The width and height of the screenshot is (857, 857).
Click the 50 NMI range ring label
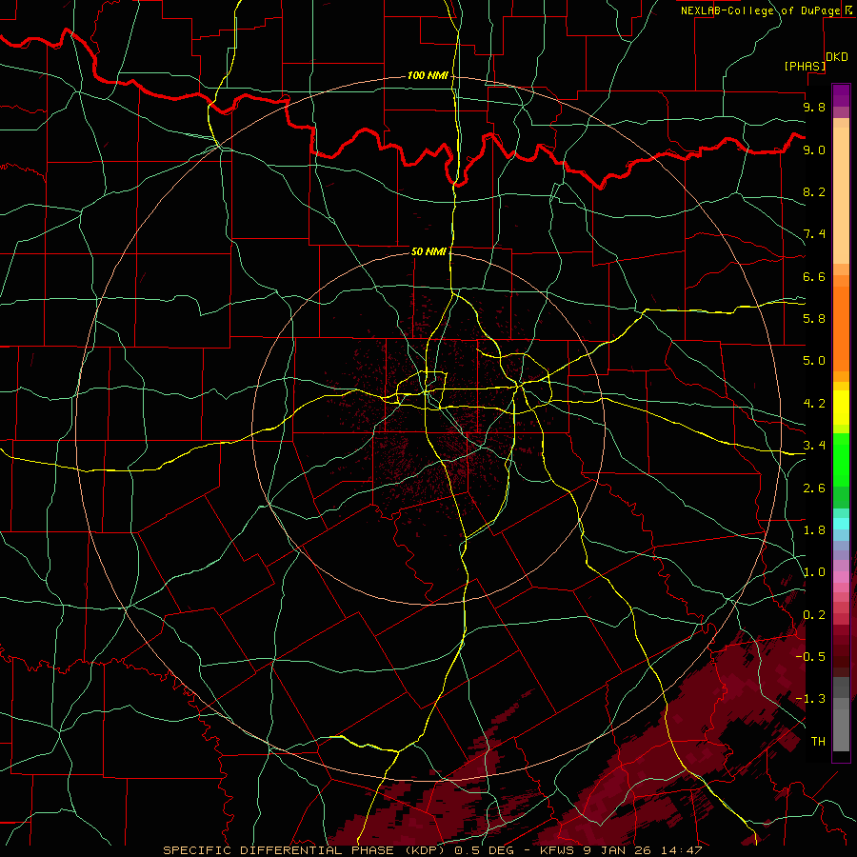(428, 251)
